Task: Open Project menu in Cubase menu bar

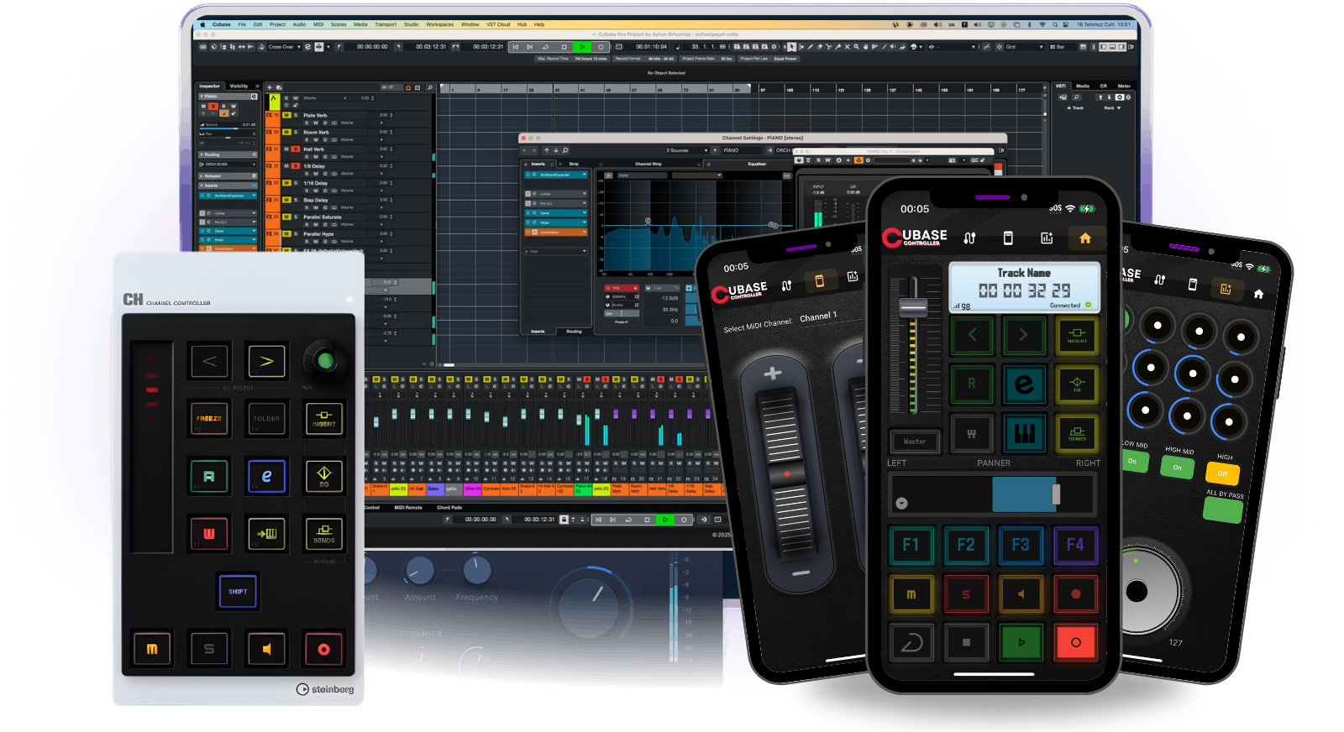Action: (x=277, y=24)
